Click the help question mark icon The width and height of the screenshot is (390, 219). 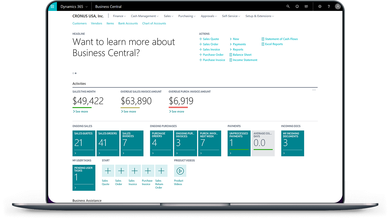tap(329, 6)
